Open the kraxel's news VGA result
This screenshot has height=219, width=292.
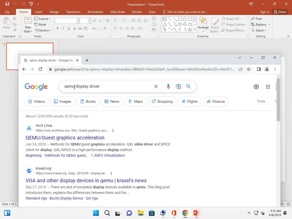click(86, 180)
